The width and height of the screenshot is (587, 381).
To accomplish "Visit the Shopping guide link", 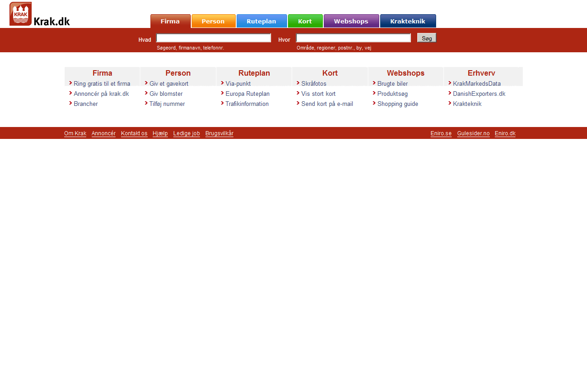I will 398,104.
